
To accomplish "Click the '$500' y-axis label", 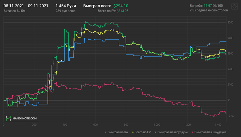I will [x=230, y=22].
